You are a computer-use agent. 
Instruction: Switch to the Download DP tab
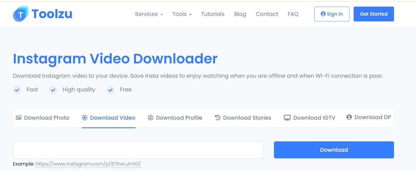point(368,117)
